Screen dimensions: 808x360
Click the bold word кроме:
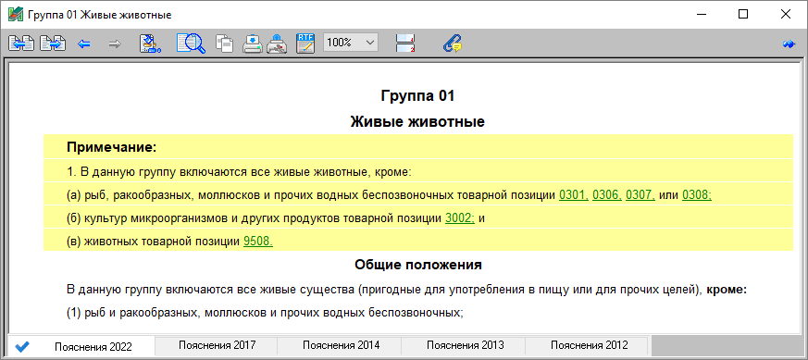tap(726, 290)
